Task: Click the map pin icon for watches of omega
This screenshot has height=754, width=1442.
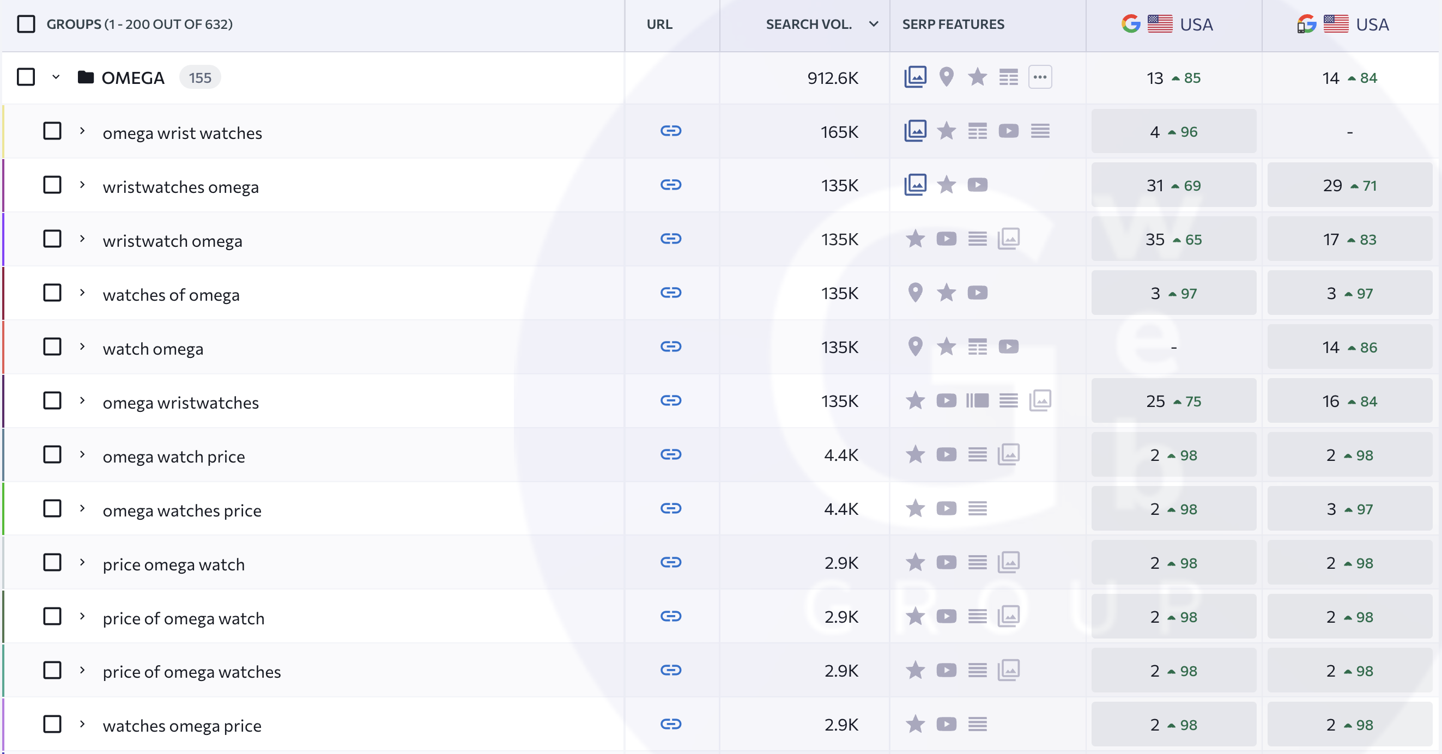Action: (914, 293)
